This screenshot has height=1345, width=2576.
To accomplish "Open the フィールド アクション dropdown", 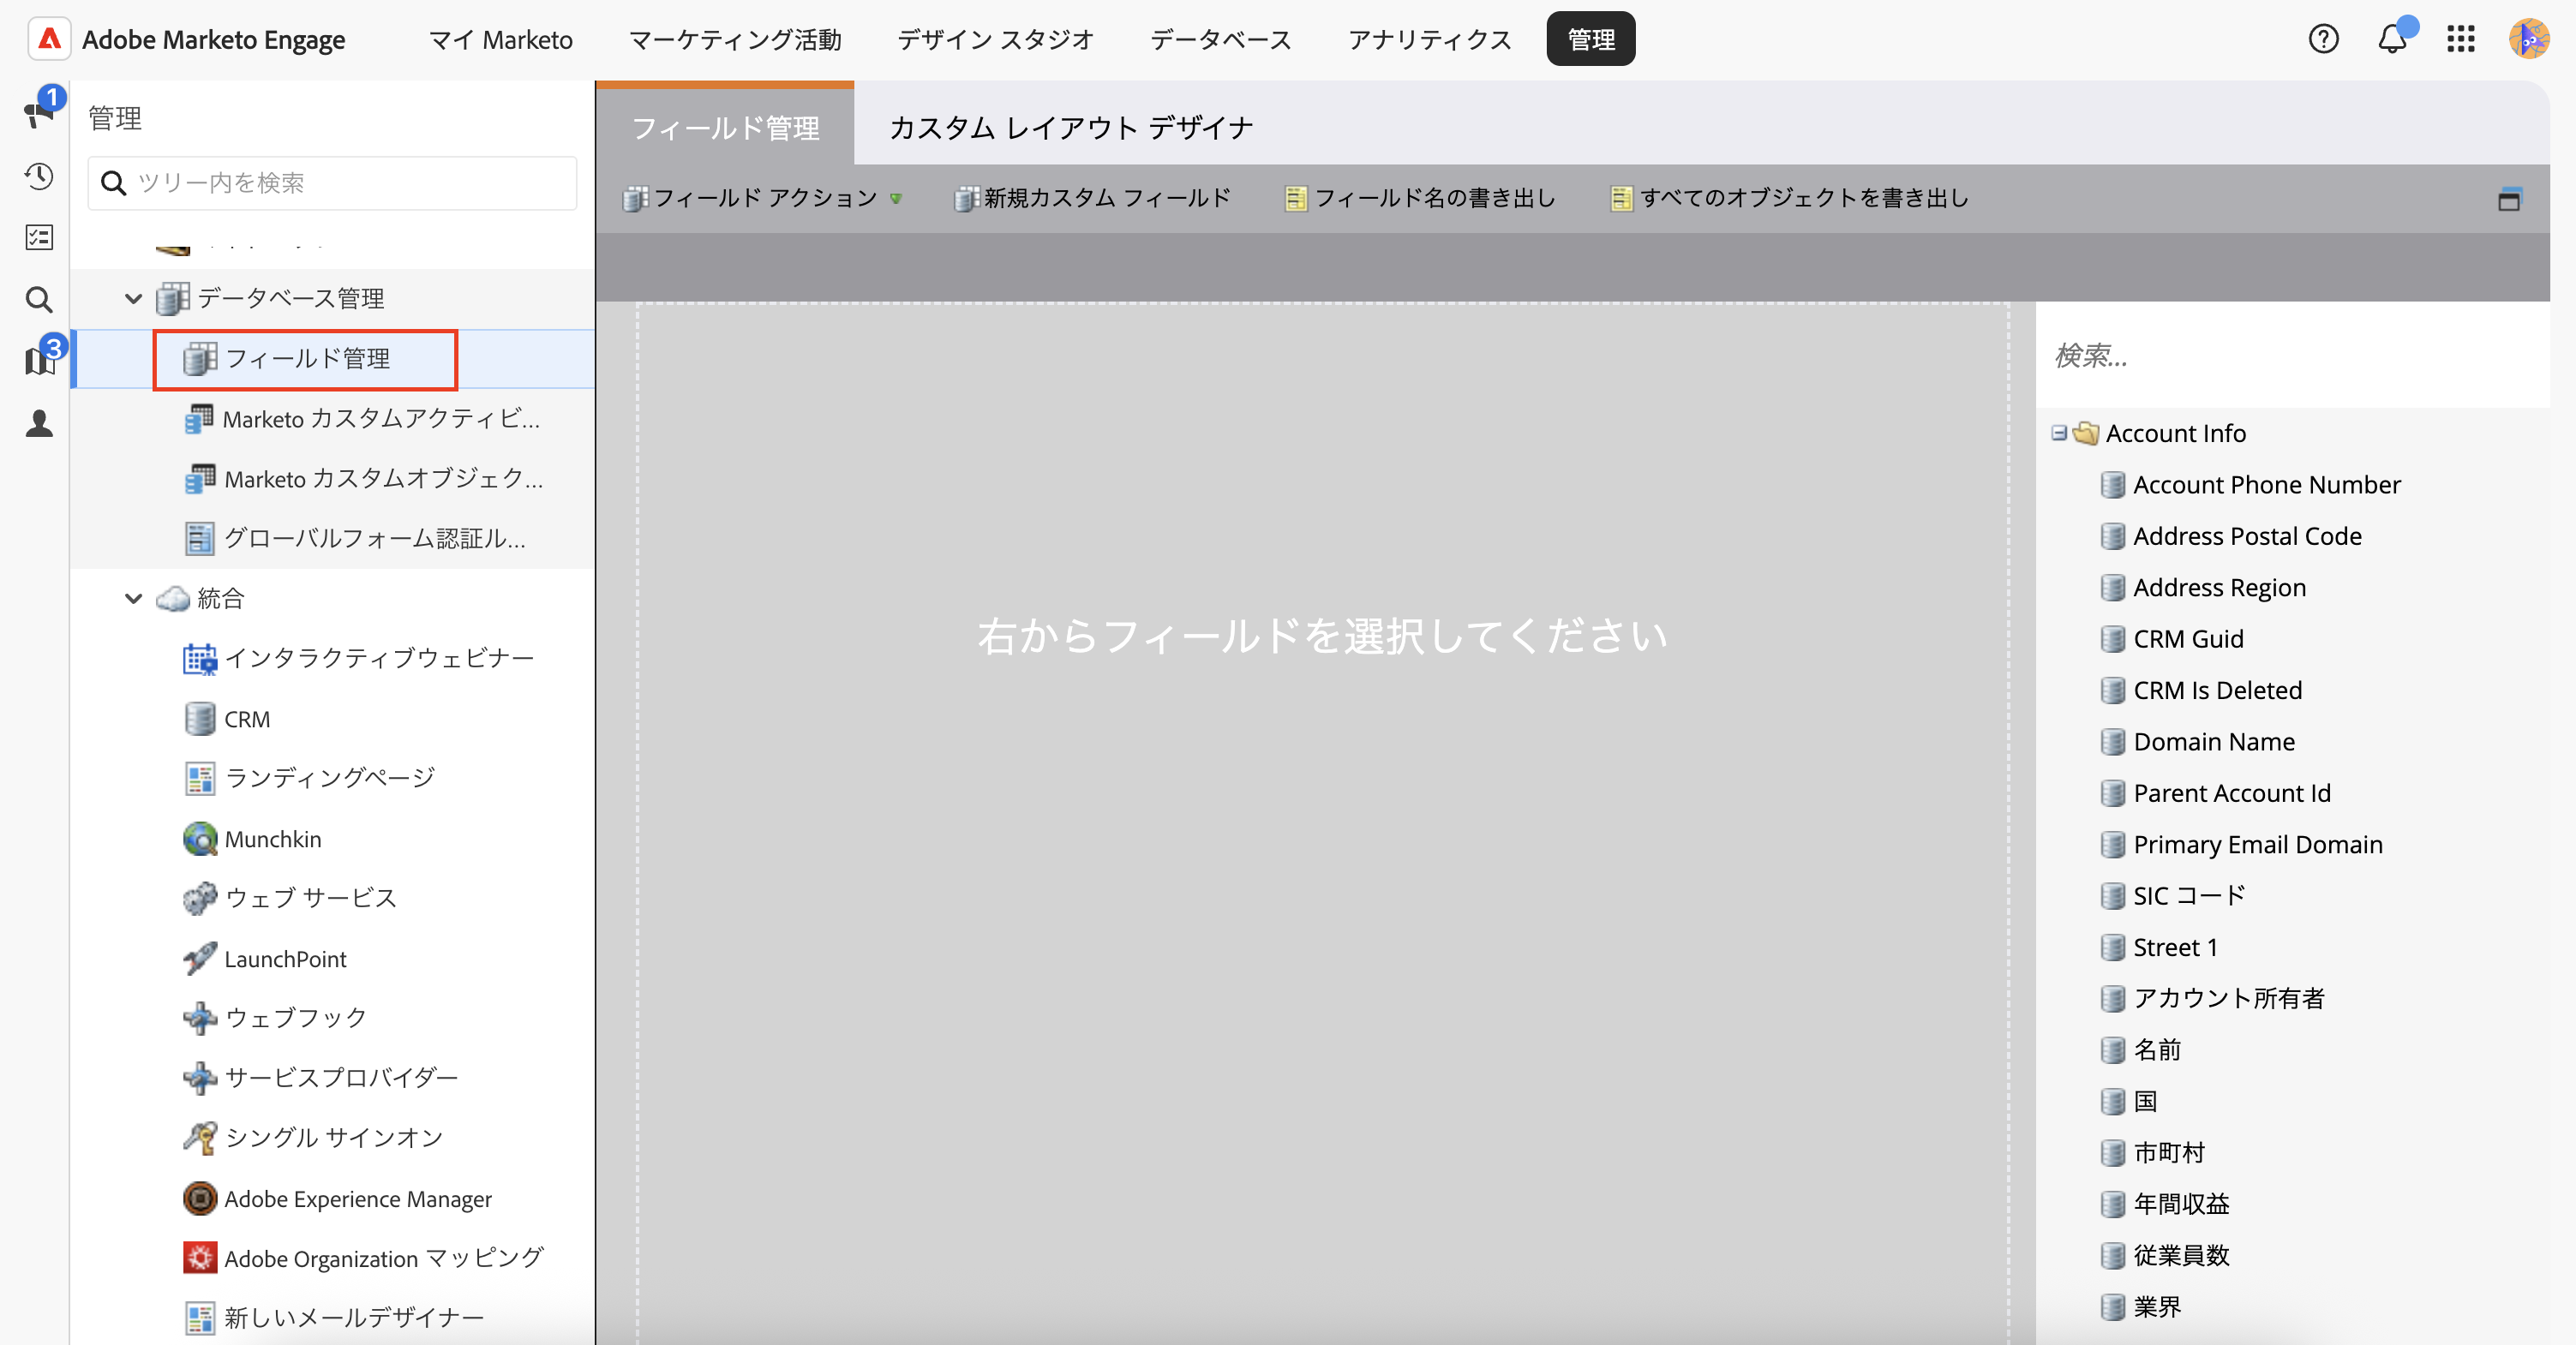I will [x=763, y=198].
